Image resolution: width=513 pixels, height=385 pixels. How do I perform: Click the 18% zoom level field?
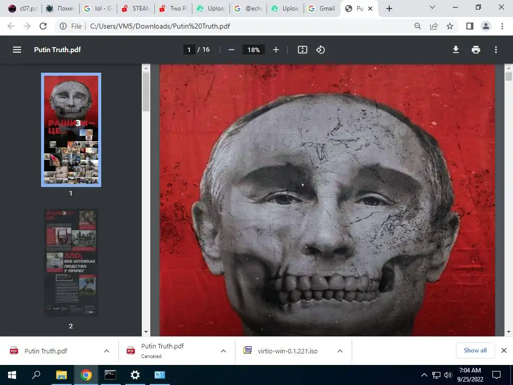[253, 50]
